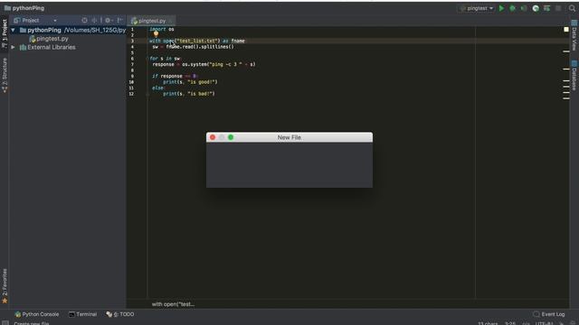Click the circular profiler icon in the toolbar

pyautogui.click(x=536, y=8)
